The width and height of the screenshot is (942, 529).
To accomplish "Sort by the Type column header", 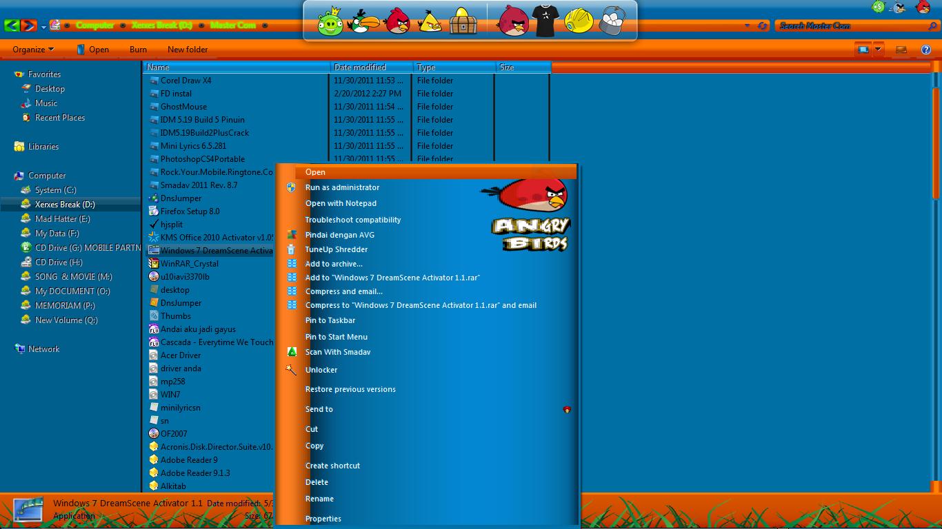I will pyautogui.click(x=455, y=68).
